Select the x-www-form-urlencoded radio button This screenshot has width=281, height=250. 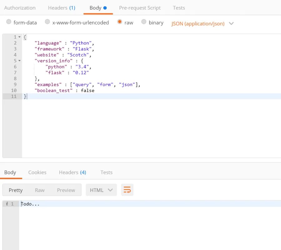[x=47, y=22]
